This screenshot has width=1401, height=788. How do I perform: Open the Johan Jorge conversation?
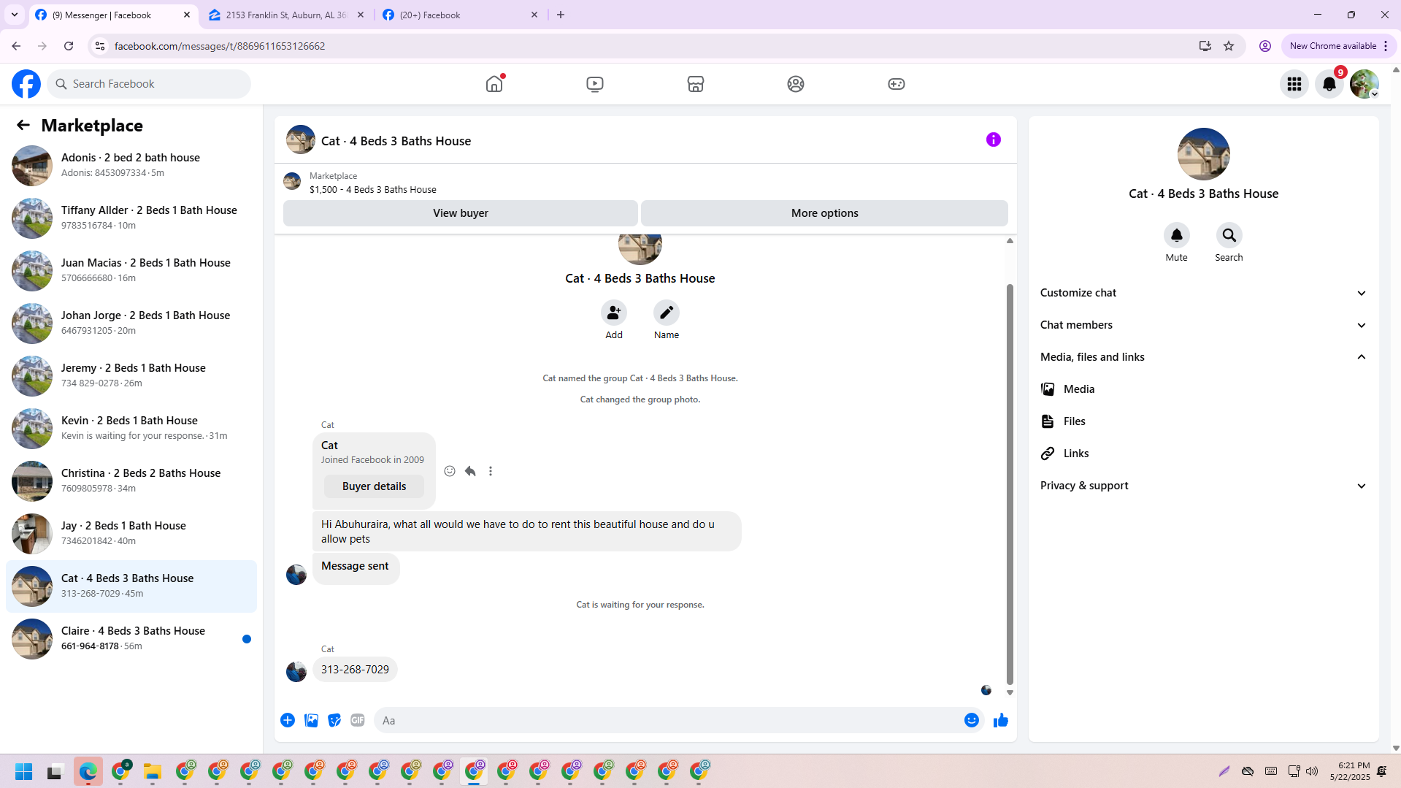point(131,324)
